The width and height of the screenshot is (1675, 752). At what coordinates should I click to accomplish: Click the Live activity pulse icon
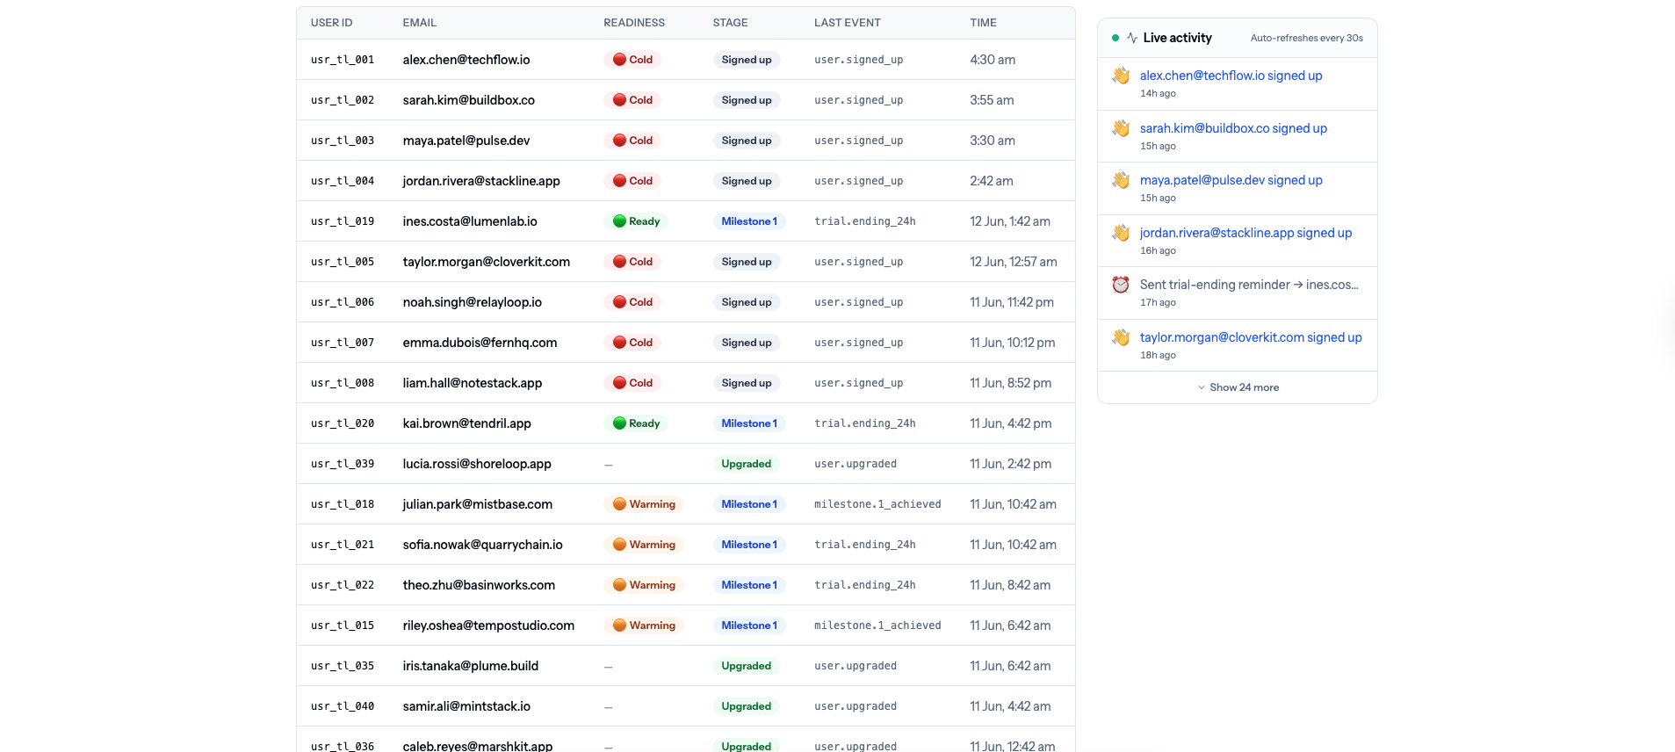pos(1132,38)
